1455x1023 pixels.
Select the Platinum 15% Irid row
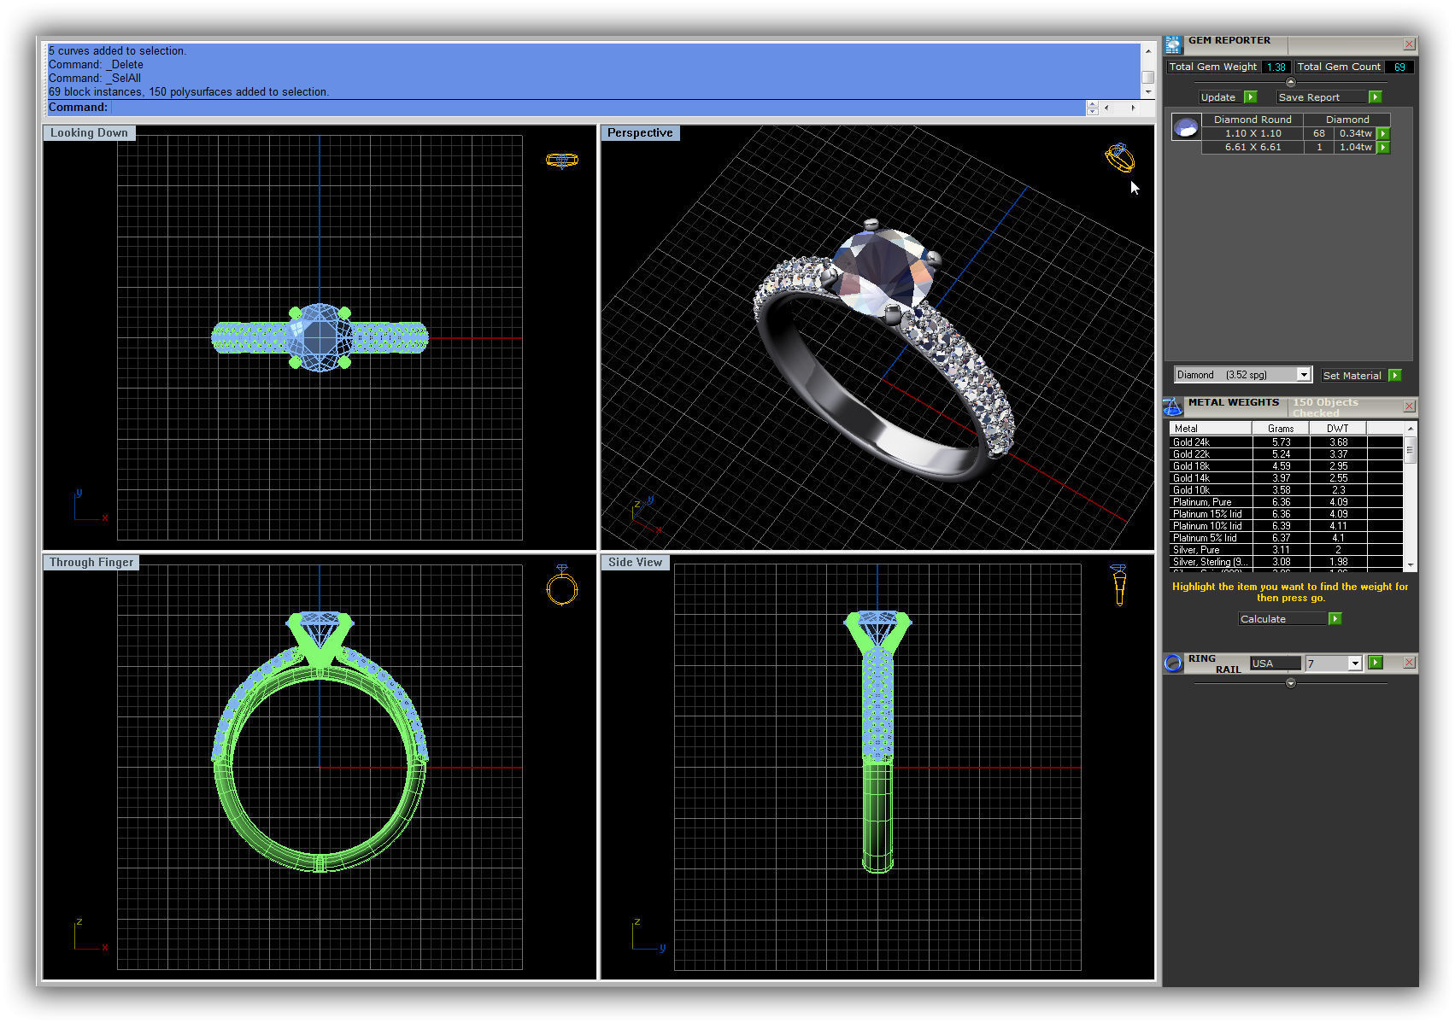pos(1286,514)
